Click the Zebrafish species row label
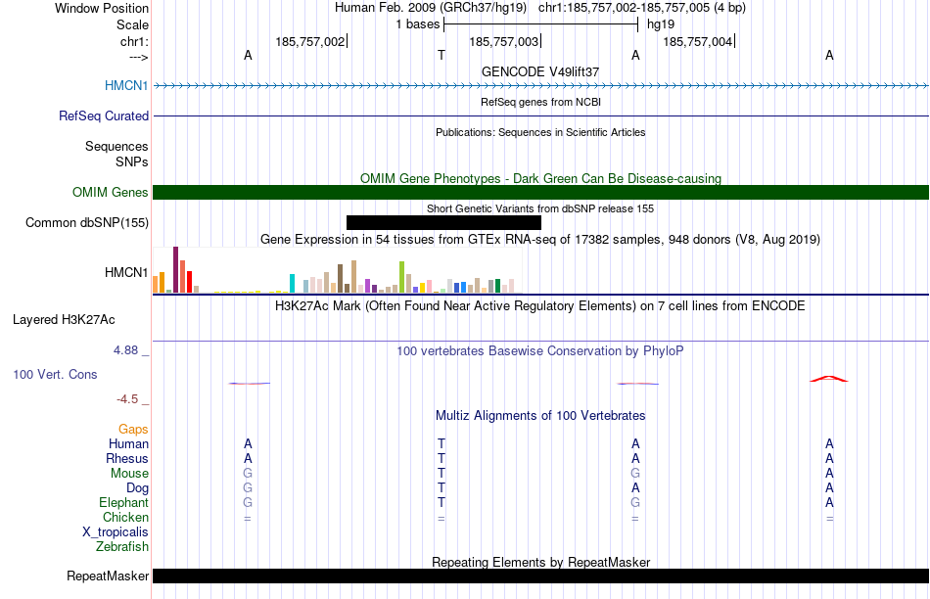930x599 pixels. pyautogui.click(x=122, y=546)
